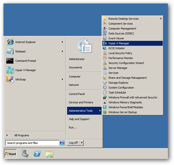Open Server Manager from the taskbar
The image size is (174, 165).
25,154
